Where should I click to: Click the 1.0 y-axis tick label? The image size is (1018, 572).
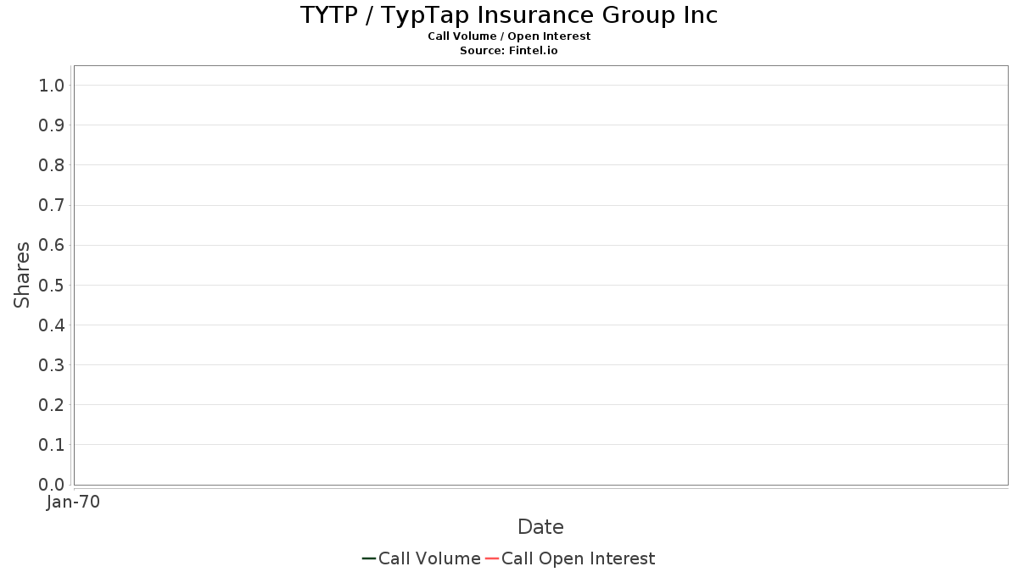click(x=52, y=85)
